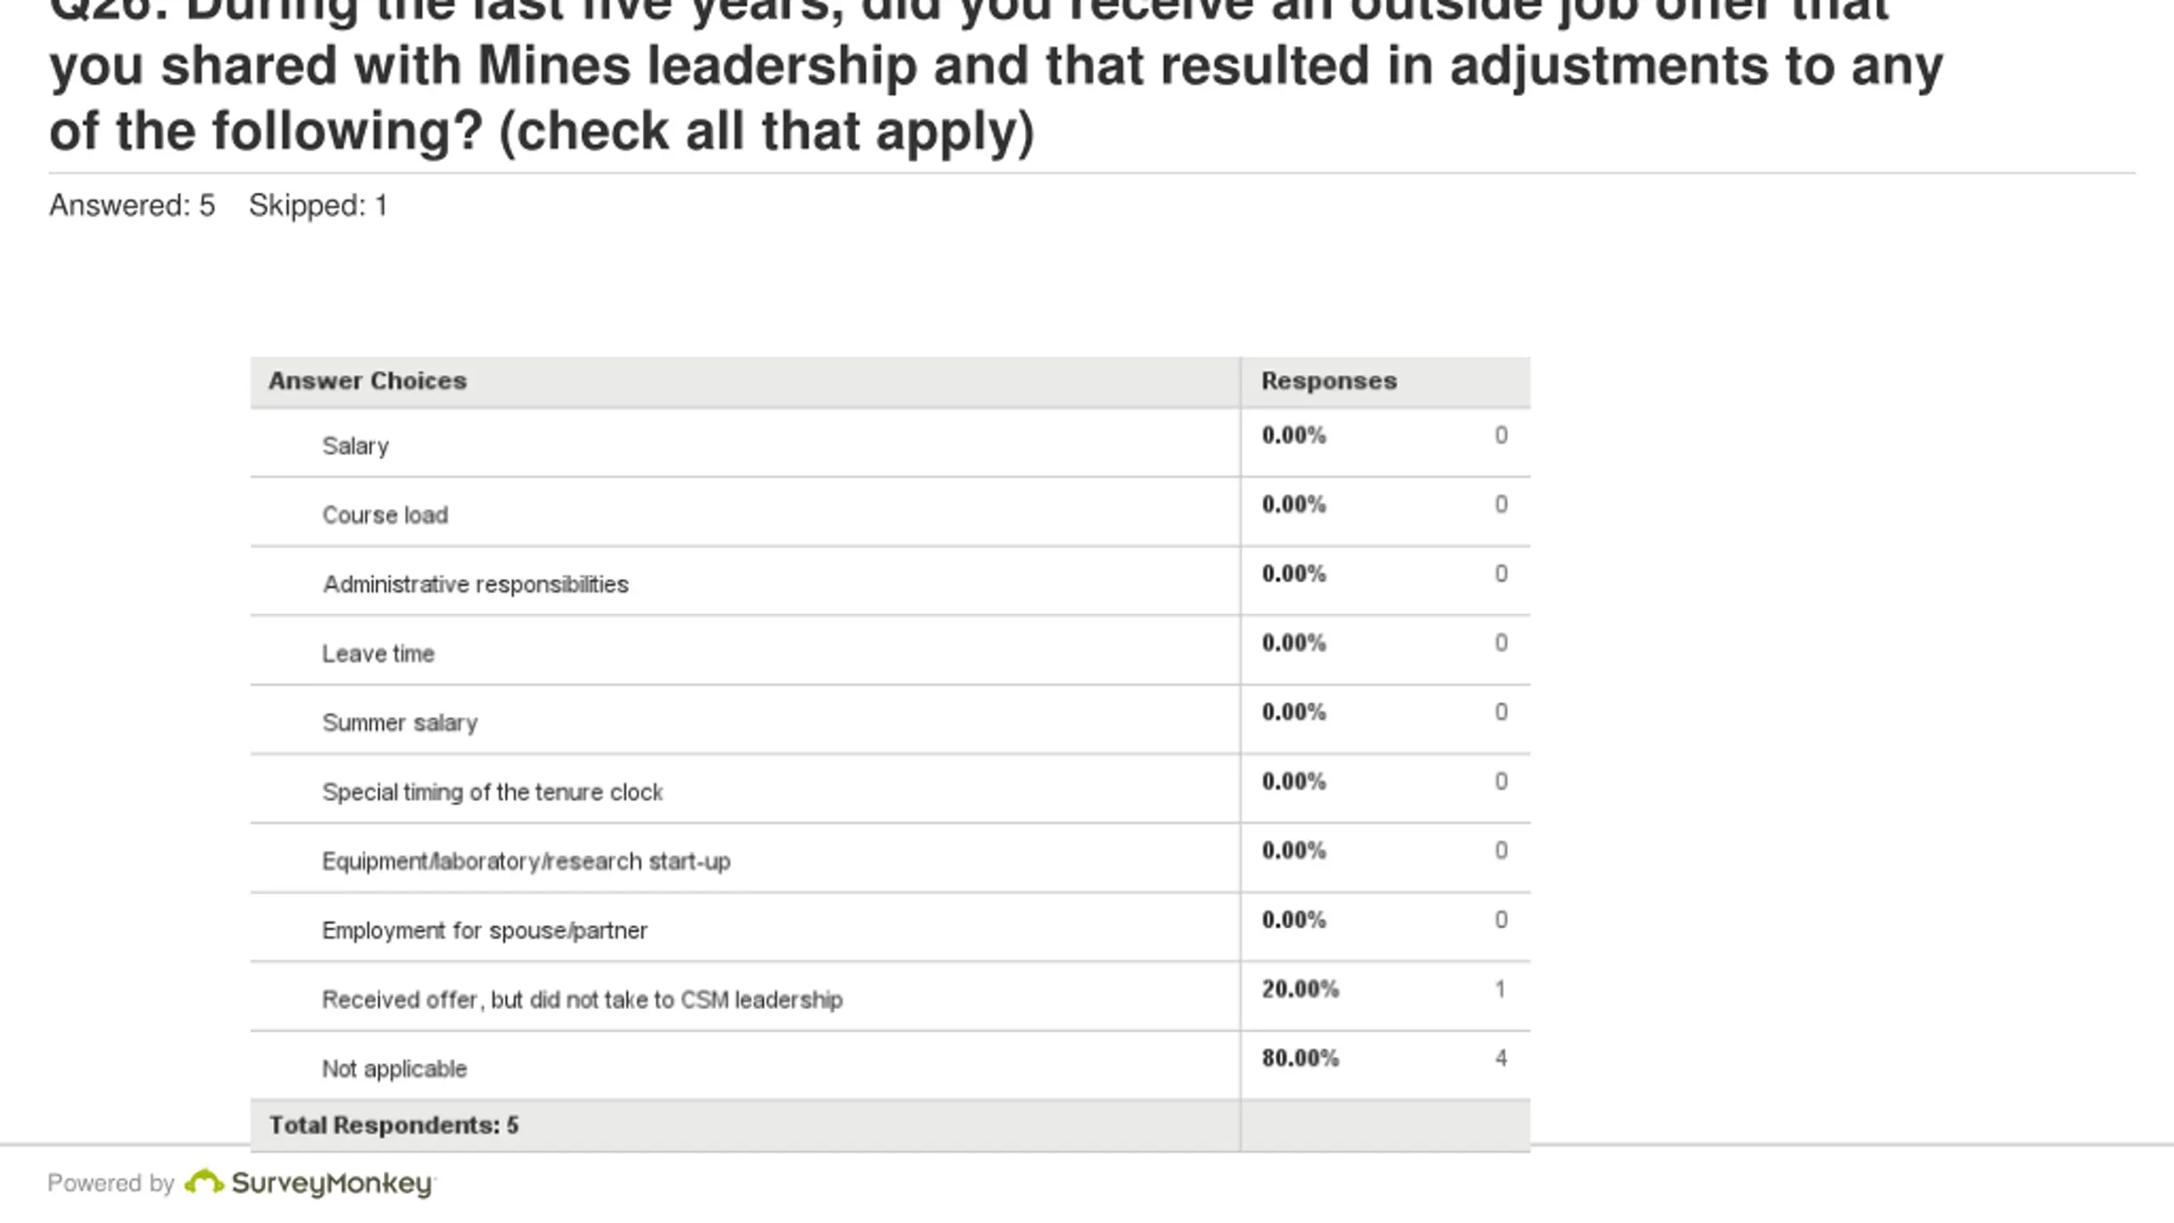Viewport: 2174px width, 1223px height.
Task: Click the Powered by text
Action: point(110,1183)
